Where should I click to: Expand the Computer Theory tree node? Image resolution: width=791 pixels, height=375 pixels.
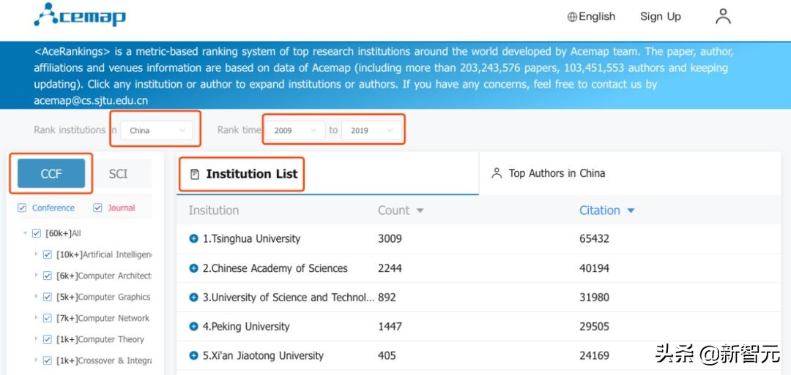pos(36,338)
